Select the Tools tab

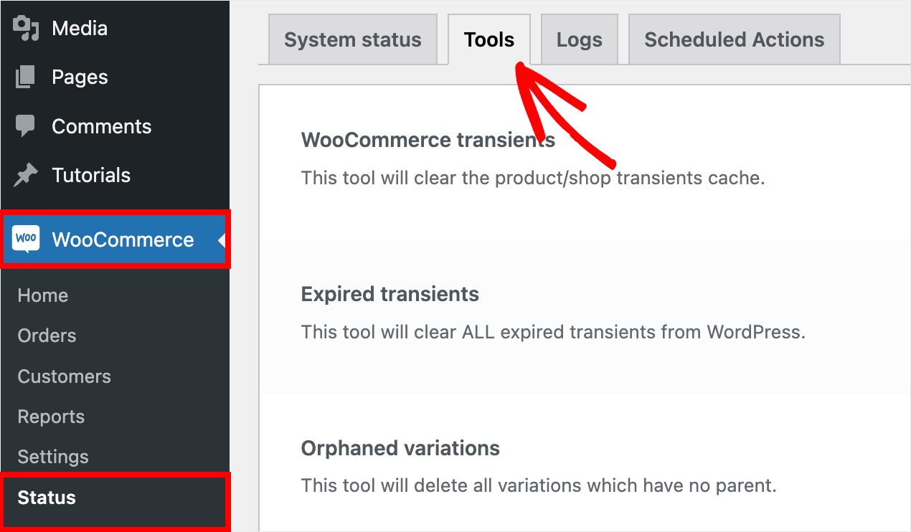point(488,39)
